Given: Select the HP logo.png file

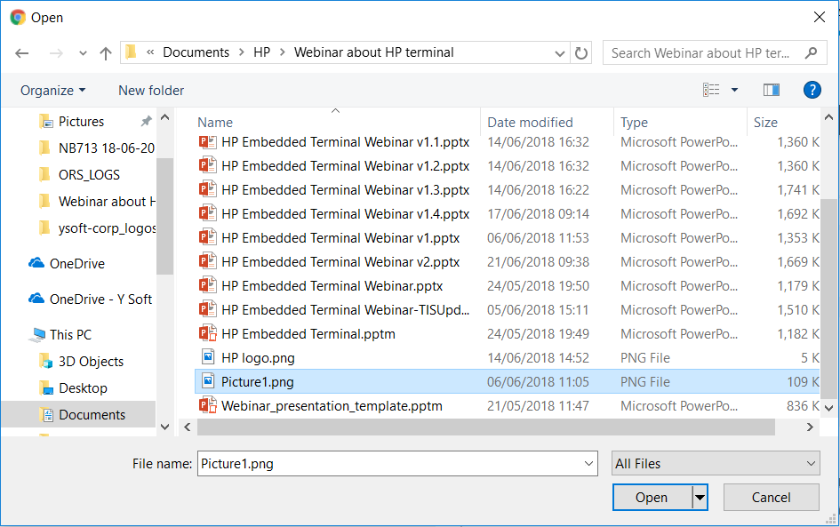Looking at the screenshot, I should point(258,358).
